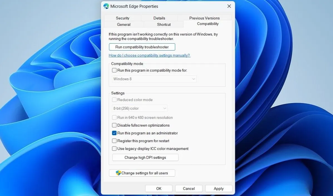Open 'How do I choose compatibility settings manually?' link
Image resolution: width=333 pixels, height=196 pixels.
pos(149,55)
